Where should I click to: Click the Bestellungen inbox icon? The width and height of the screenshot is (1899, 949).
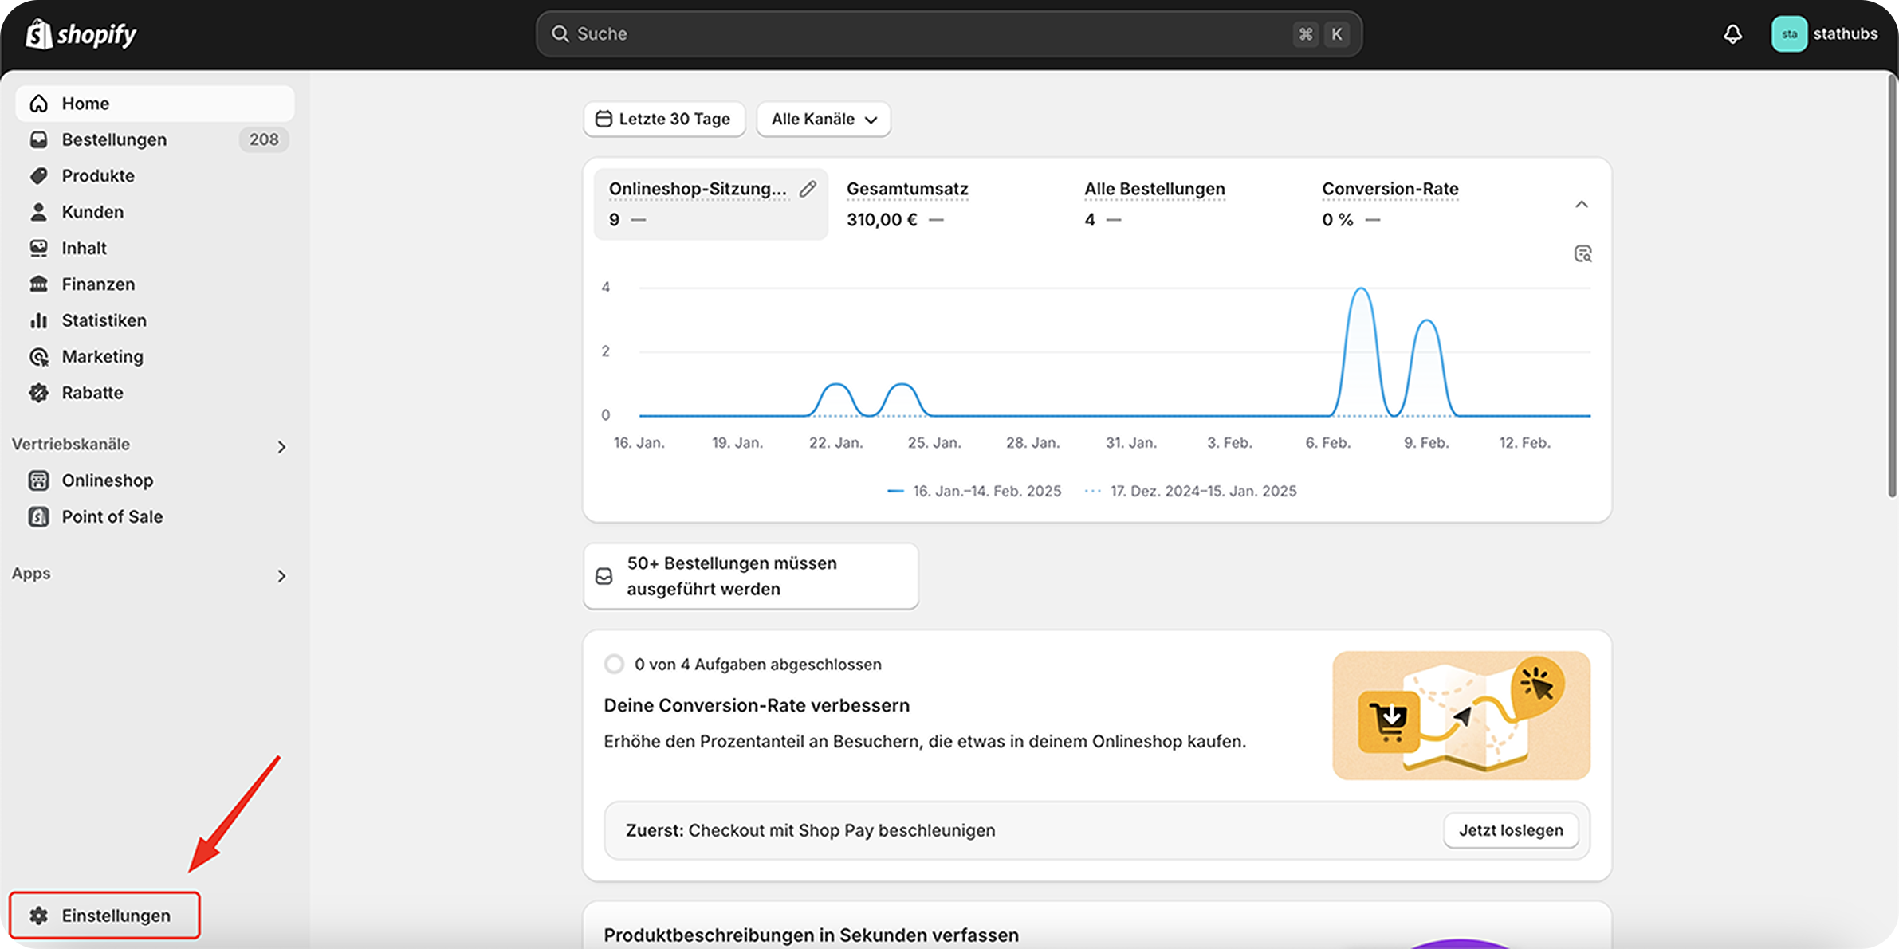(38, 139)
